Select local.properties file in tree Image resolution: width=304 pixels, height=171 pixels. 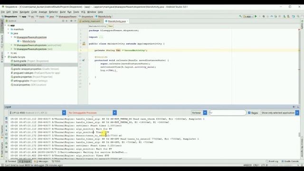click(x=28, y=85)
